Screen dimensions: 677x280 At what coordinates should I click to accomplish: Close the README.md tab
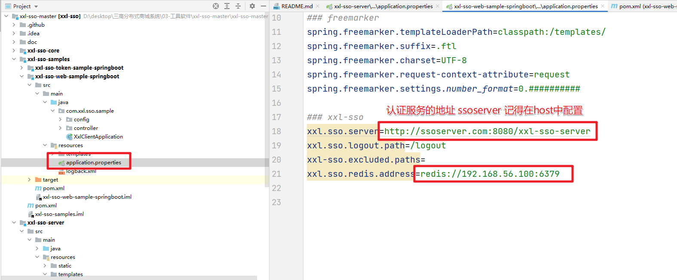[318, 6]
